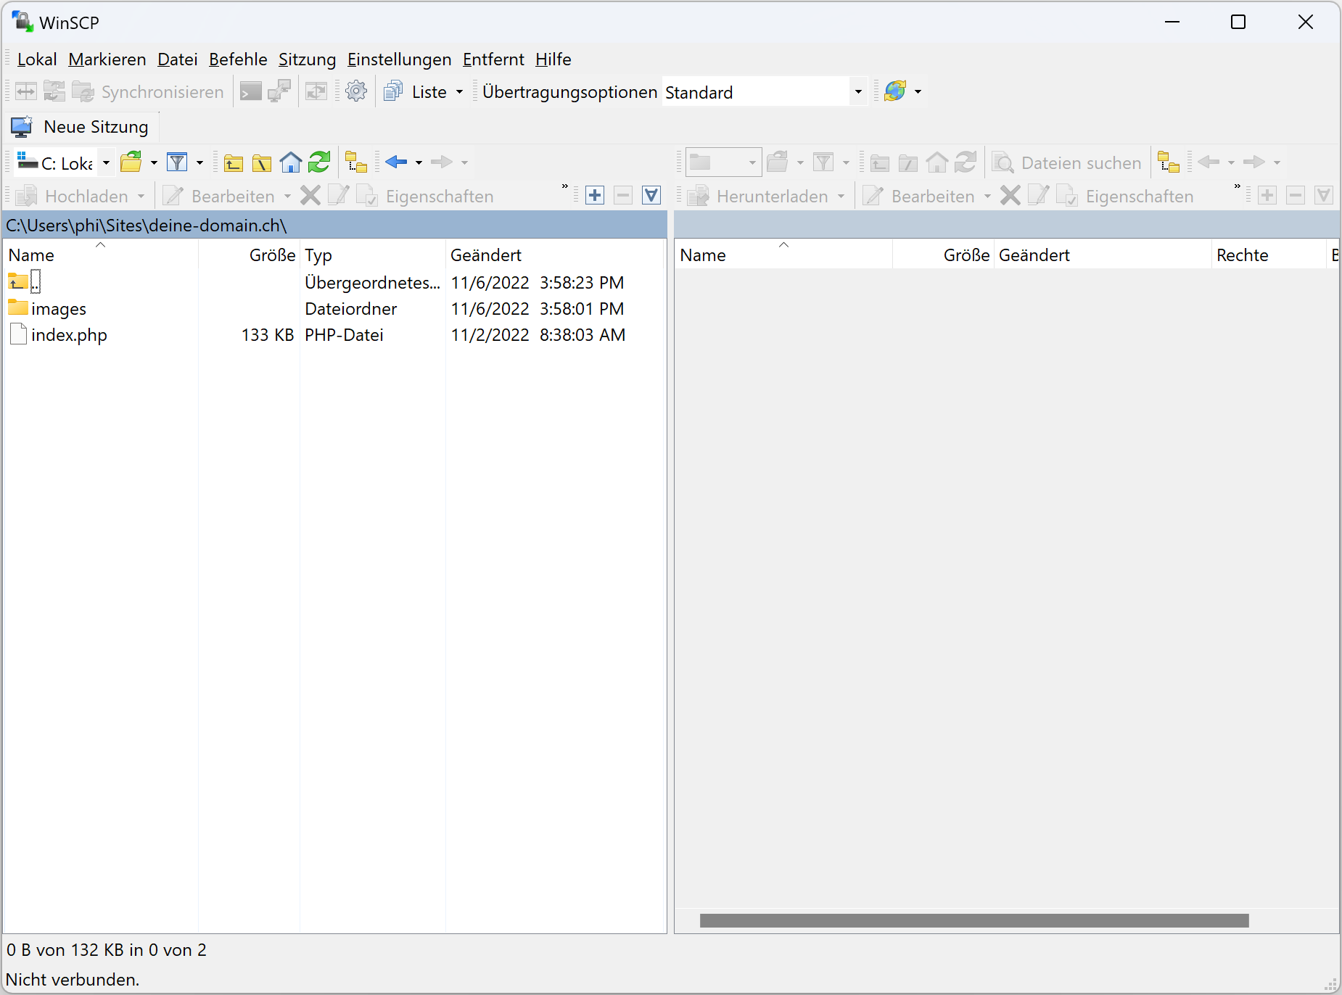
Task: Expand the local open-folder dropdown arrow
Action: click(x=154, y=162)
